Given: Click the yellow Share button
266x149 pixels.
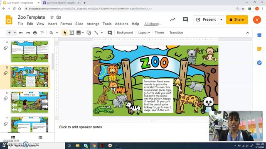Looking at the screenshot, I should 237,19.
